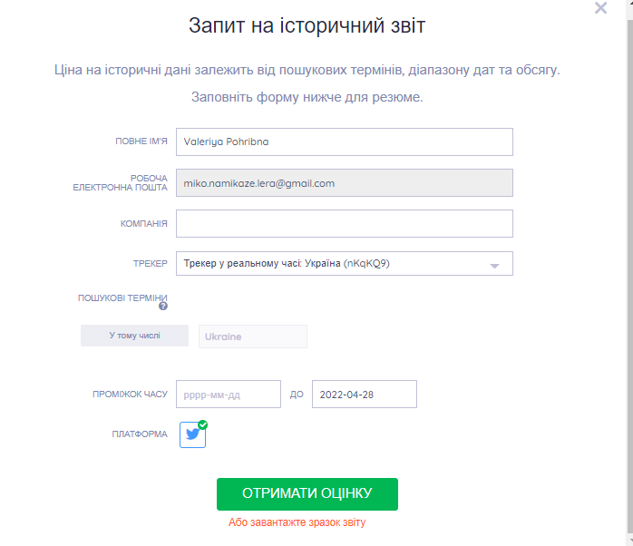Close the historical report dialog
Screen dimensions: 633x546
tap(600, 7)
